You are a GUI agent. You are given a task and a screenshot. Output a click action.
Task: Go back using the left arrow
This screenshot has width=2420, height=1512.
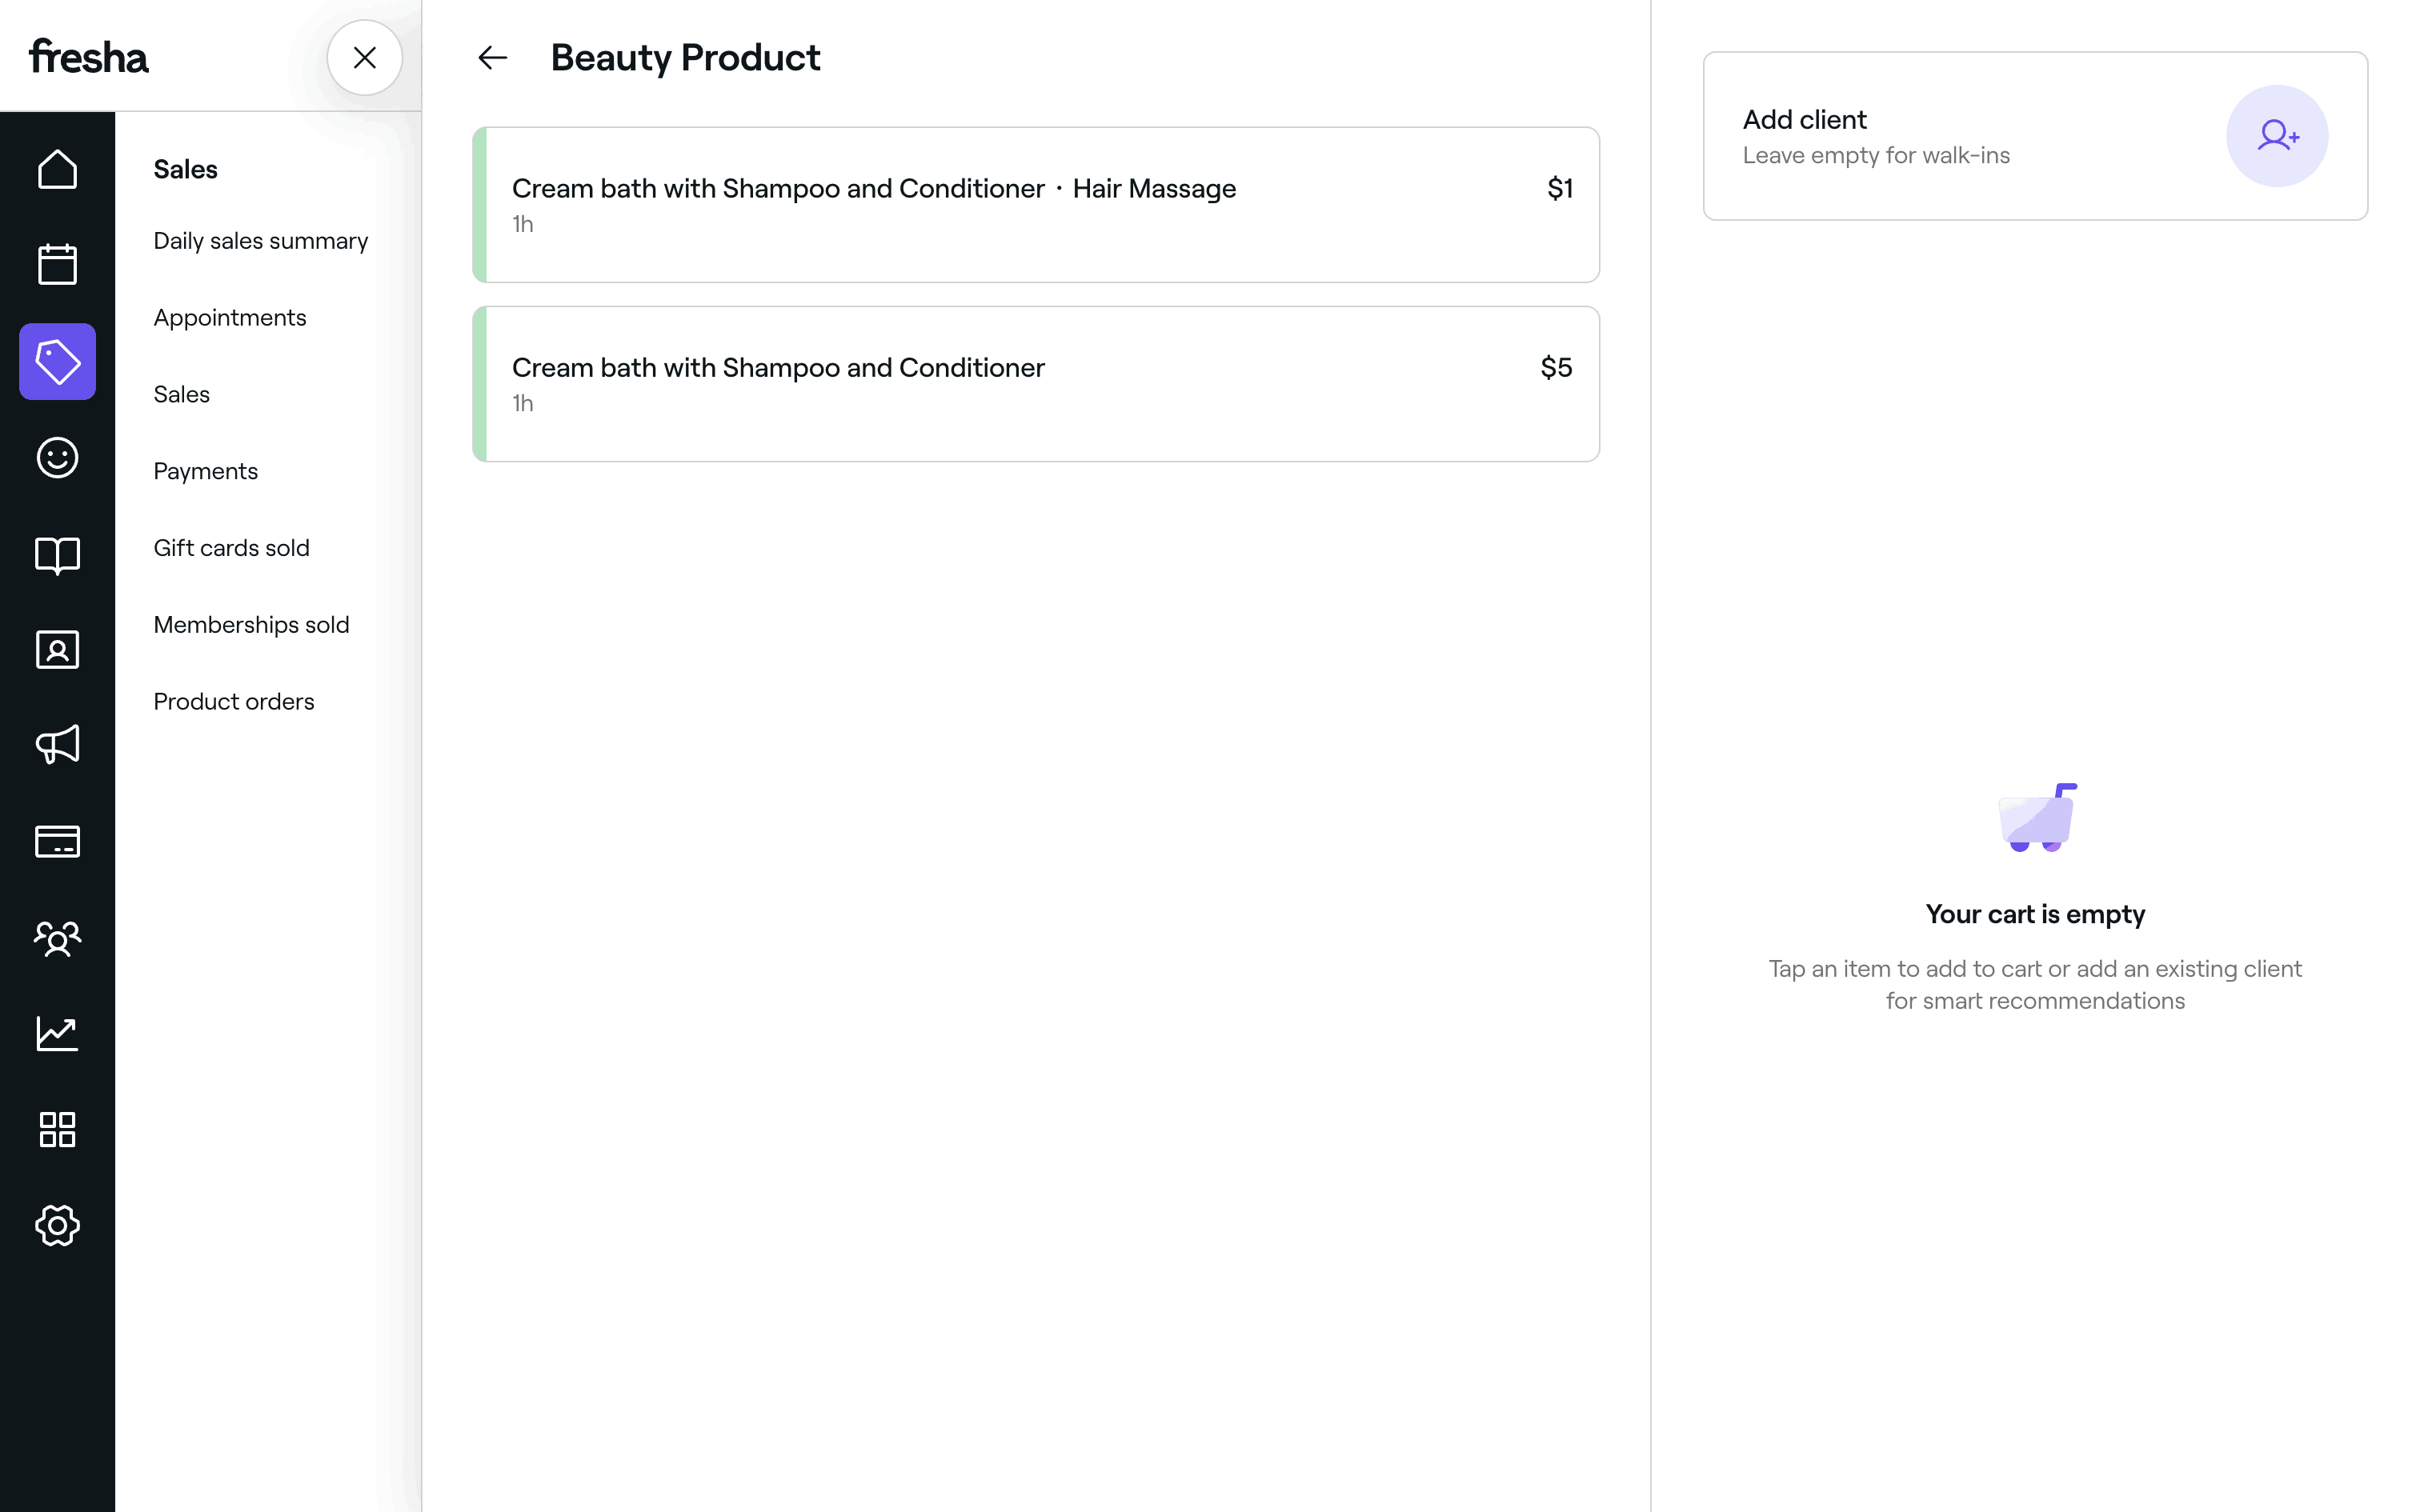[492, 58]
